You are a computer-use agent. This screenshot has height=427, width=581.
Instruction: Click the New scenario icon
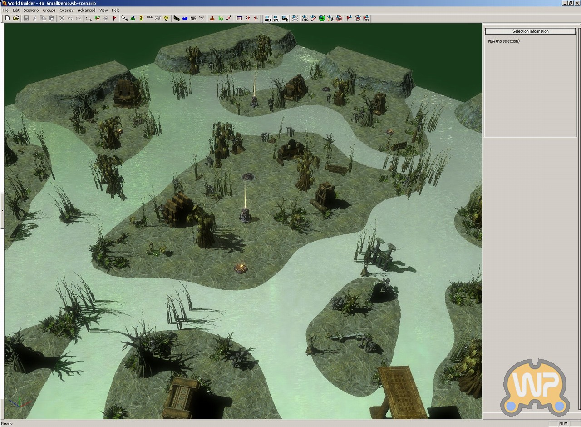(7, 18)
